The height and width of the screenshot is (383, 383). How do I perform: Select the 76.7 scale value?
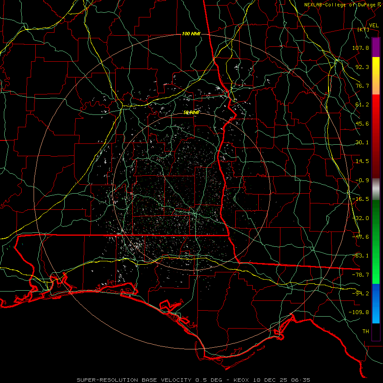tap(362, 86)
